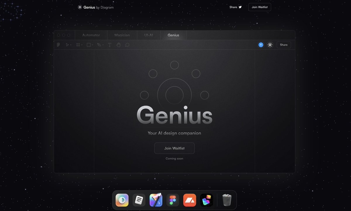
Task: Click the Genius by Diagram logo
Action: [96, 7]
